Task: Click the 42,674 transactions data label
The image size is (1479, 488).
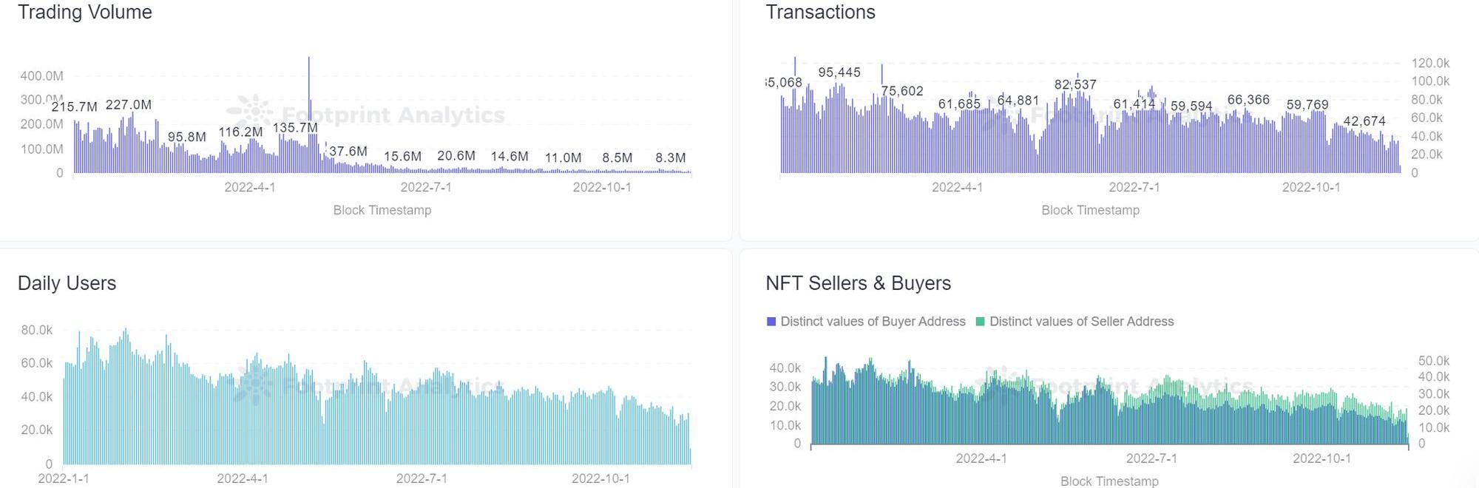Action: pyautogui.click(x=1364, y=121)
